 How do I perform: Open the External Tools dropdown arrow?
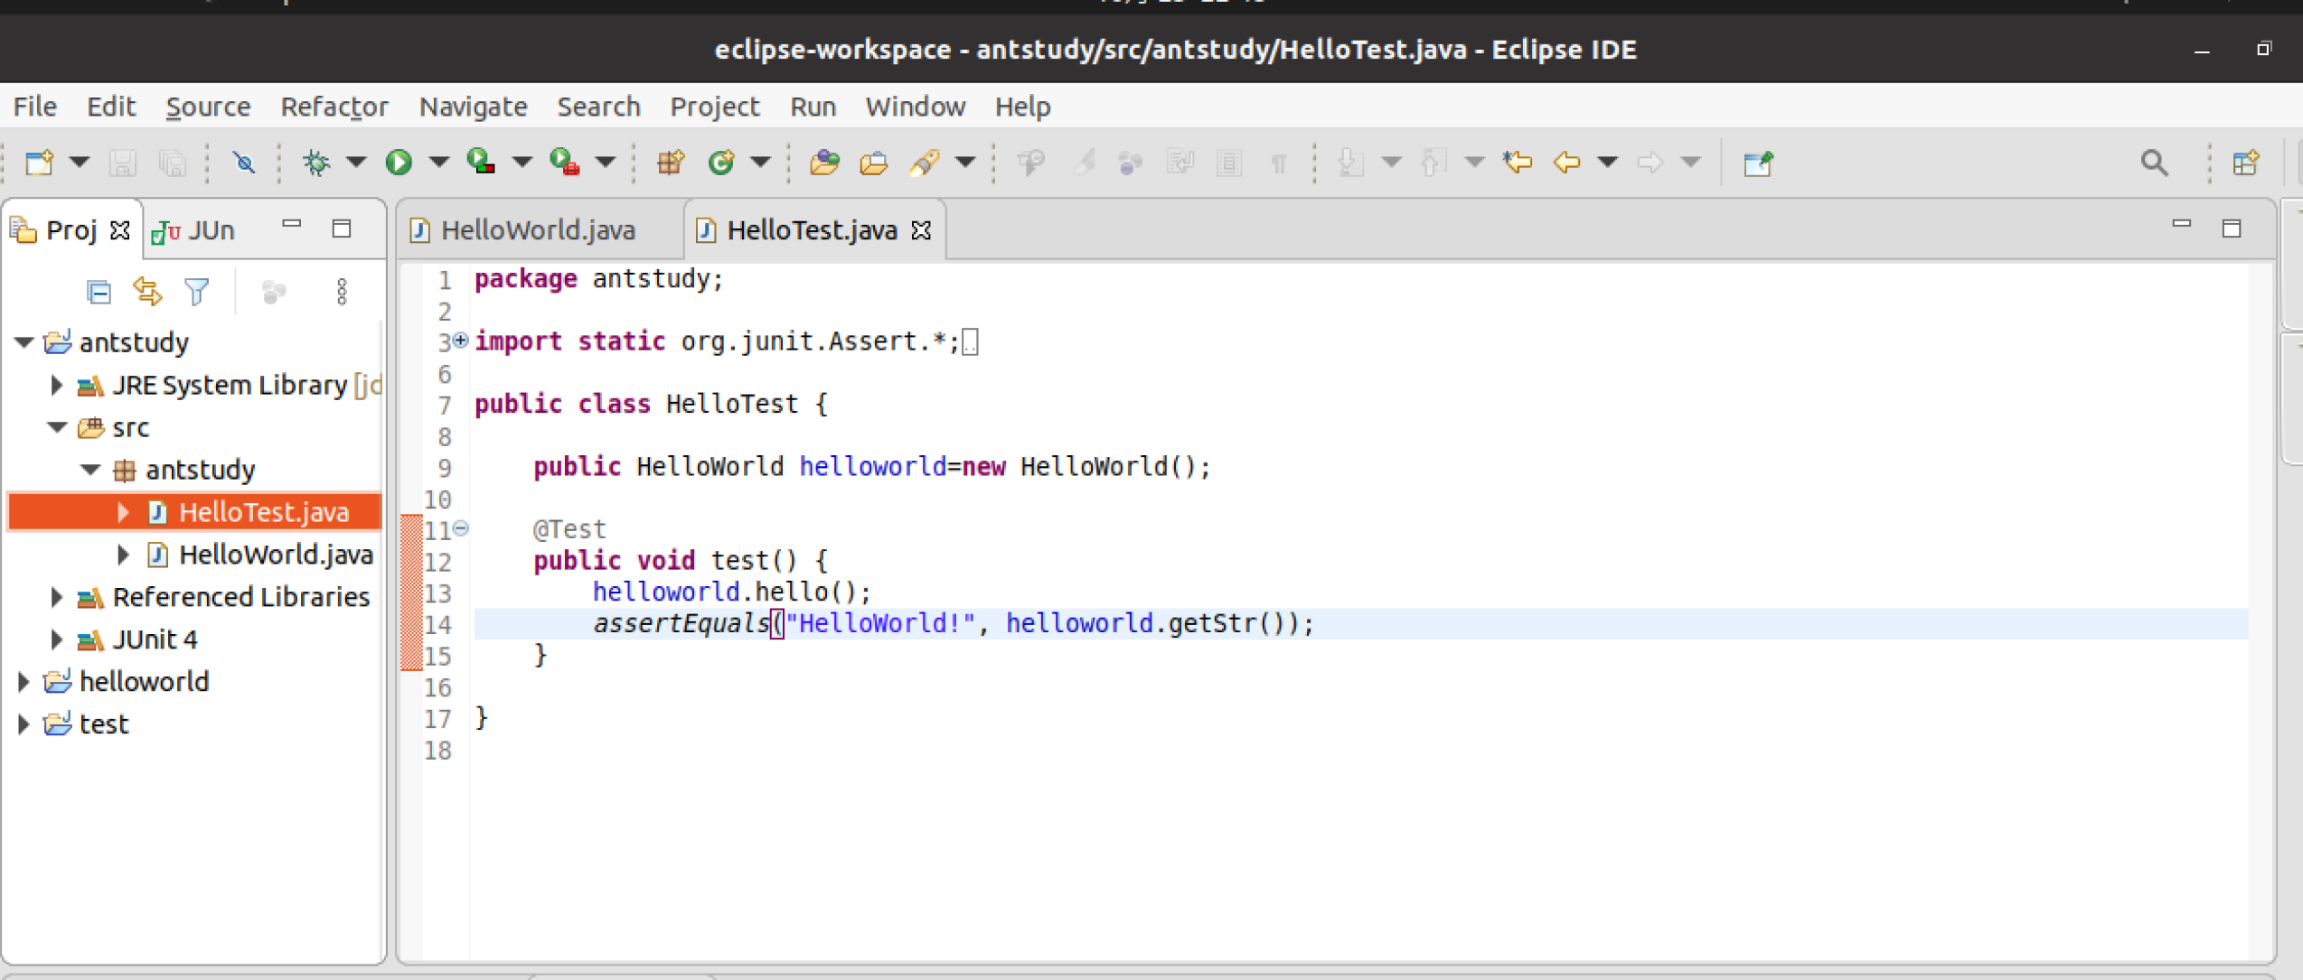606,163
